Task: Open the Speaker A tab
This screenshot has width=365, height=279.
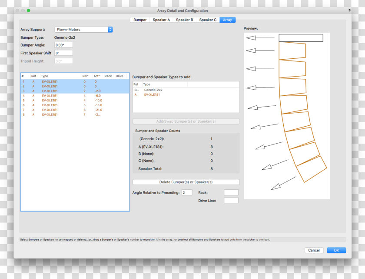Action: click(161, 20)
